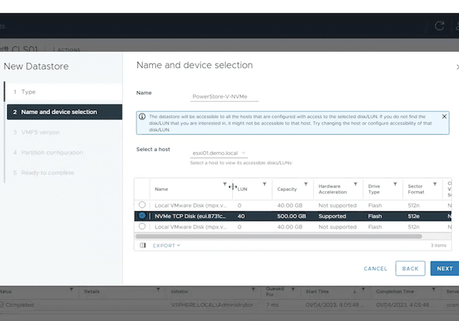Screen dimensions: 459x321
Task: Open the Drive Type column filter
Action: coord(395,184)
